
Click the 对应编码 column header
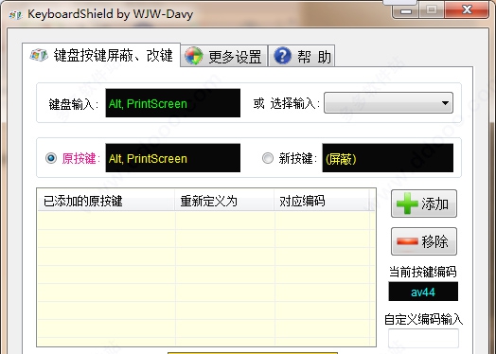click(x=322, y=201)
